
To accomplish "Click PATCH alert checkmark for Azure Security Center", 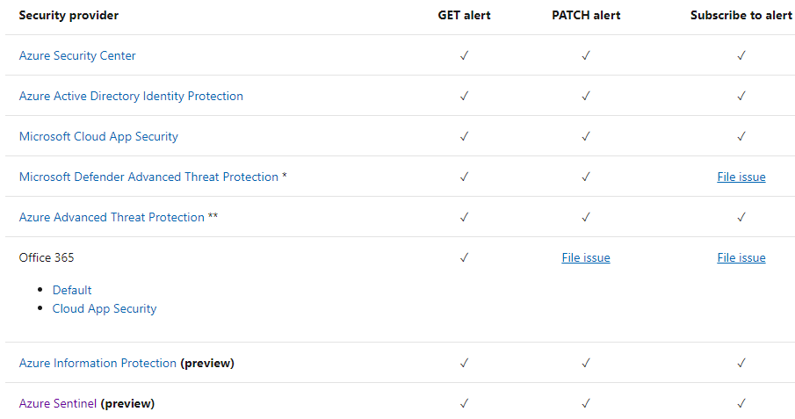I will [x=585, y=55].
